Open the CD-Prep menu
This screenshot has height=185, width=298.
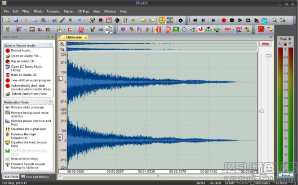point(83,12)
